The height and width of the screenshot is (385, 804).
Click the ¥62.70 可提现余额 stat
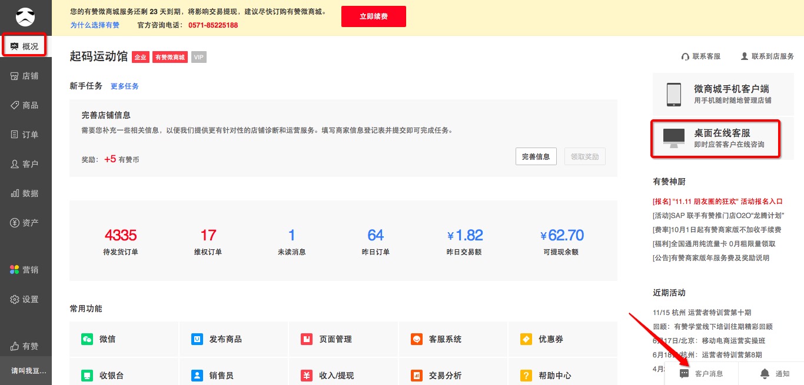click(562, 242)
